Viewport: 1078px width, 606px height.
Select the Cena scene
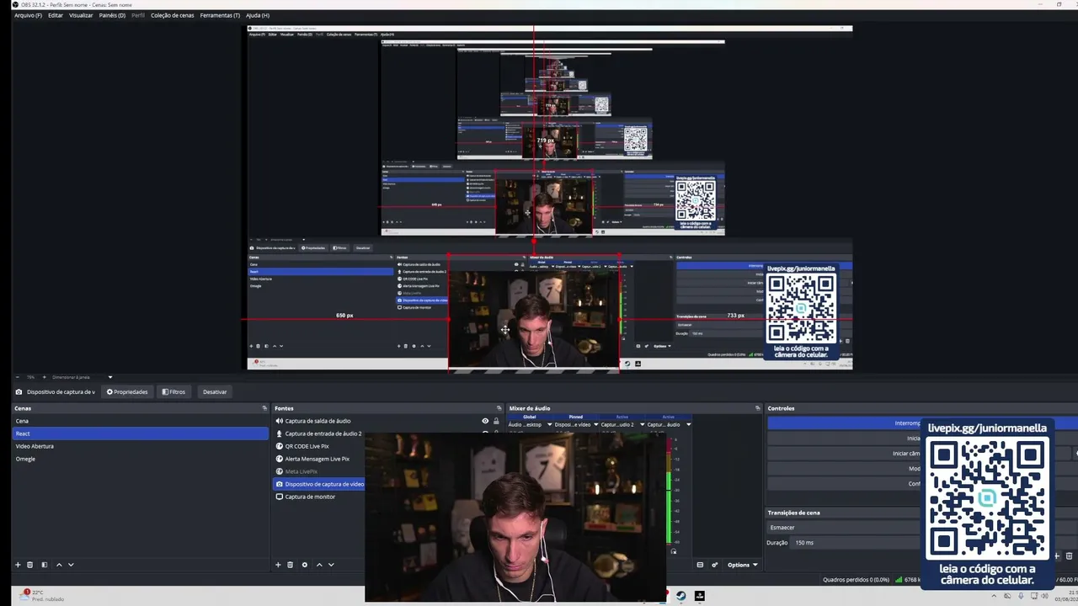point(140,421)
